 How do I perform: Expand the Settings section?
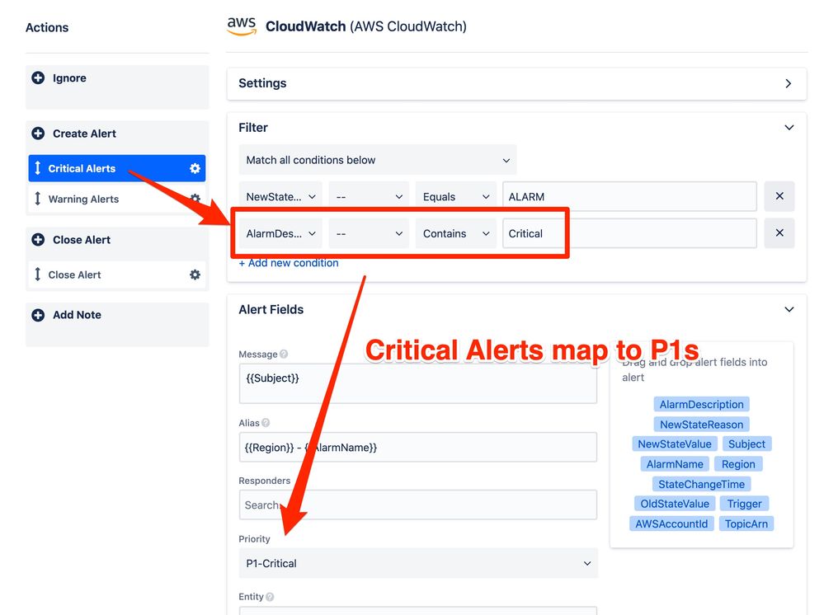pyautogui.click(x=516, y=83)
